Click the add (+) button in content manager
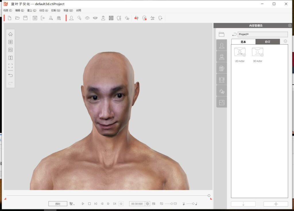The height and width of the screenshot is (211, 294). pyautogui.click(x=276, y=204)
